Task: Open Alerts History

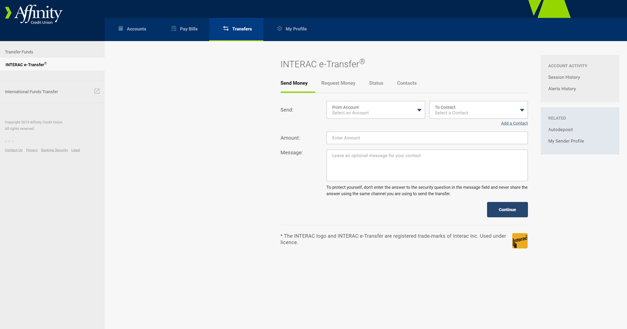Action: [x=562, y=89]
